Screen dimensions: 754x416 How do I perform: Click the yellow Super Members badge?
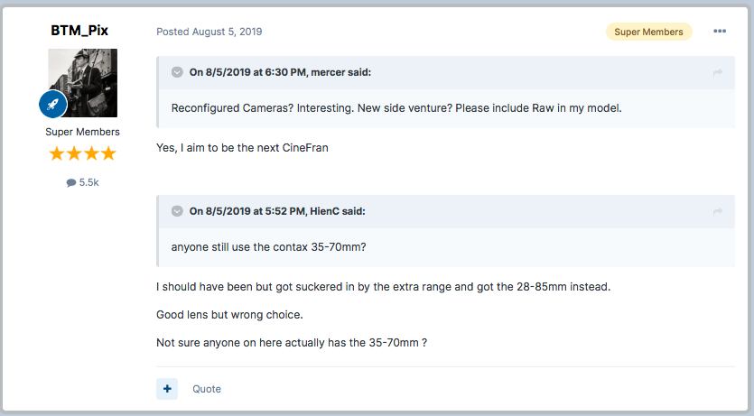tap(648, 32)
